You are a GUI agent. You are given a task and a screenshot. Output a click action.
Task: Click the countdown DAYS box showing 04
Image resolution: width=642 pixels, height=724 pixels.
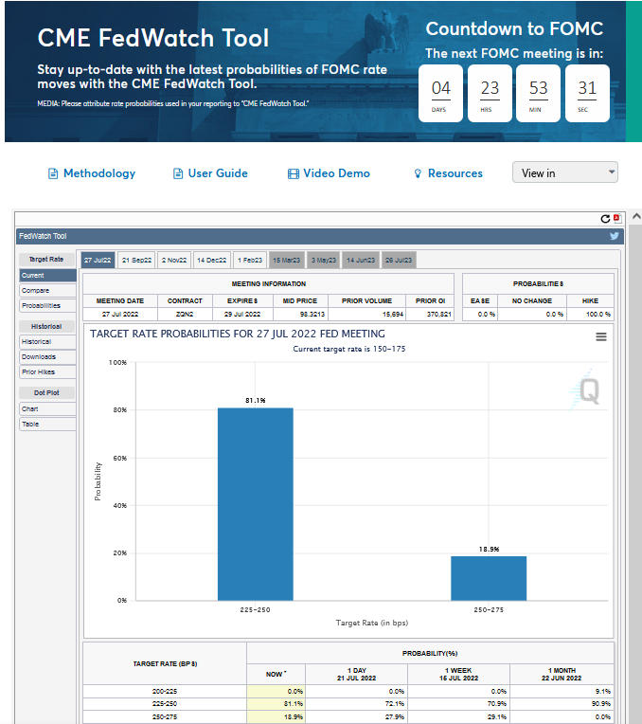(x=440, y=93)
